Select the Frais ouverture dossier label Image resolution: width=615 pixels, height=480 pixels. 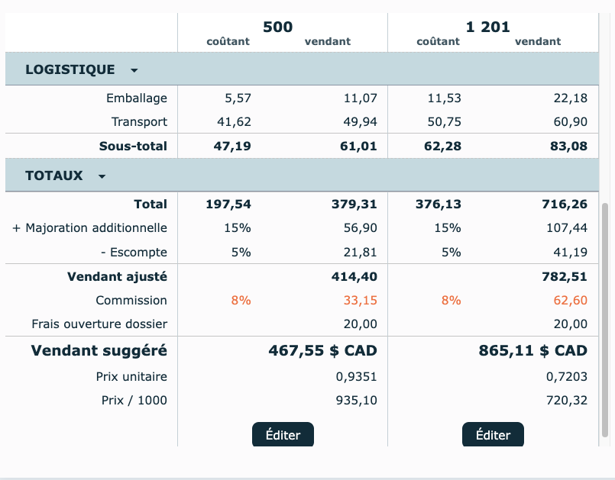pyautogui.click(x=99, y=324)
